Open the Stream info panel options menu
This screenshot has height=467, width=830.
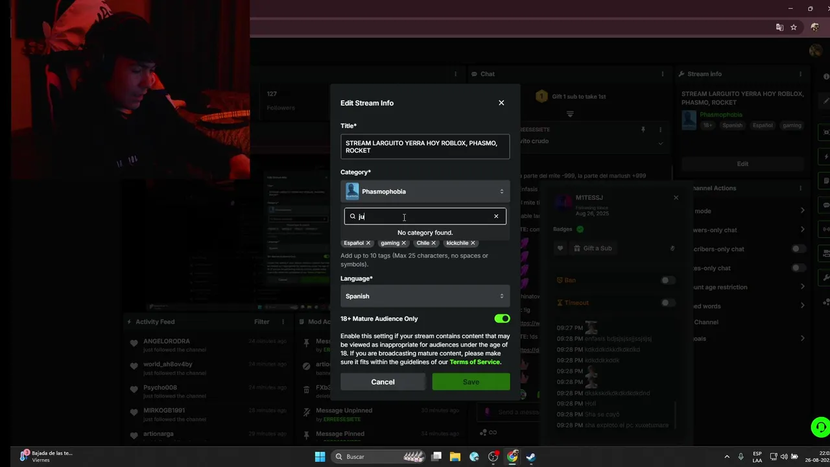pos(800,74)
